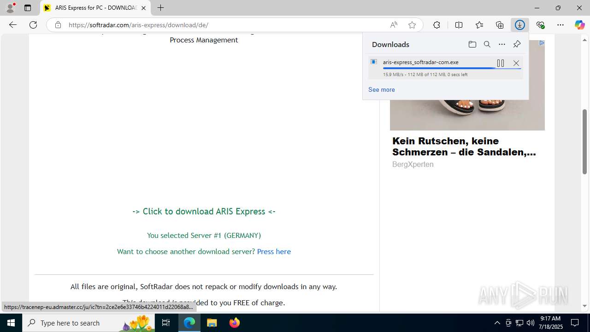Image resolution: width=590 pixels, height=332 pixels.
Task: Click Press here for another server
Action: tap(274, 251)
